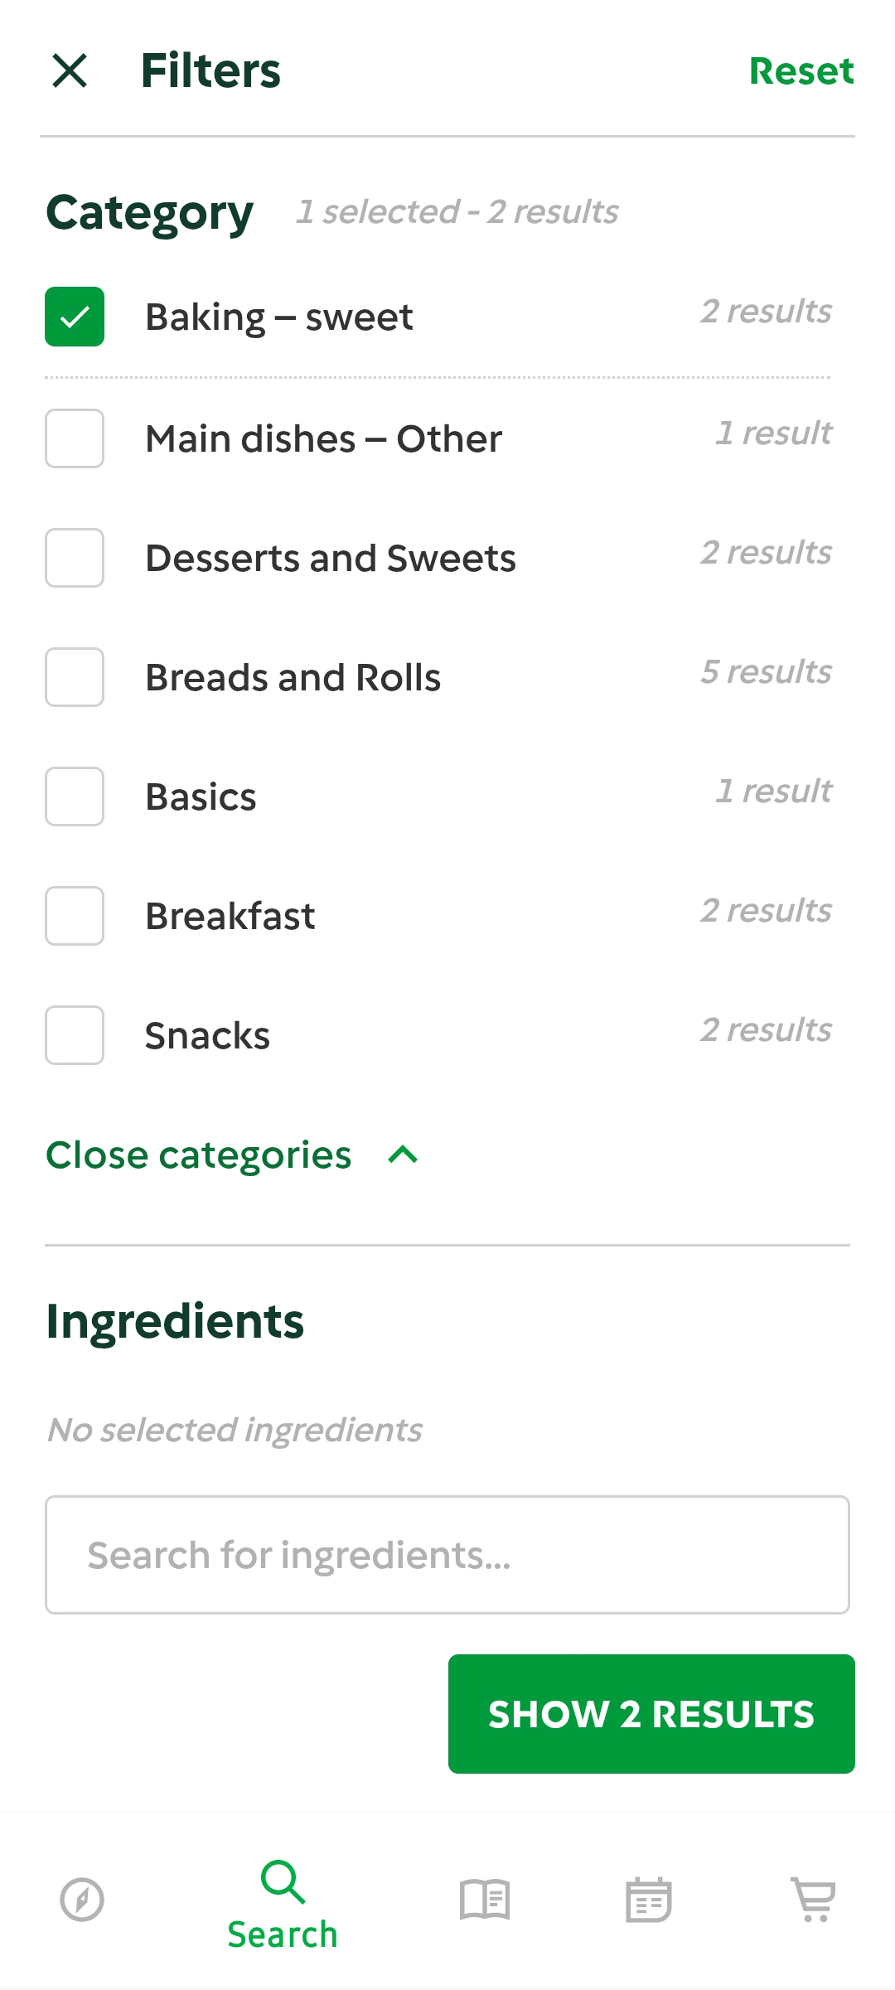
Task: Toggle the Breakfast category checkbox
Action: [75, 916]
